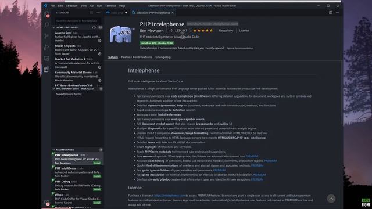Select the Blazor Snippets extension entry
The height and width of the screenshot is (209, 372).
(x=77, y=50)
